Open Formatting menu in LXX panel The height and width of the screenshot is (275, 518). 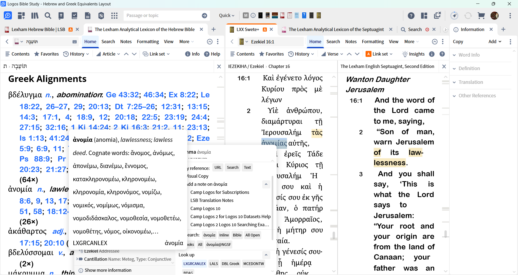pyautogui.click(x=373, y=42)
